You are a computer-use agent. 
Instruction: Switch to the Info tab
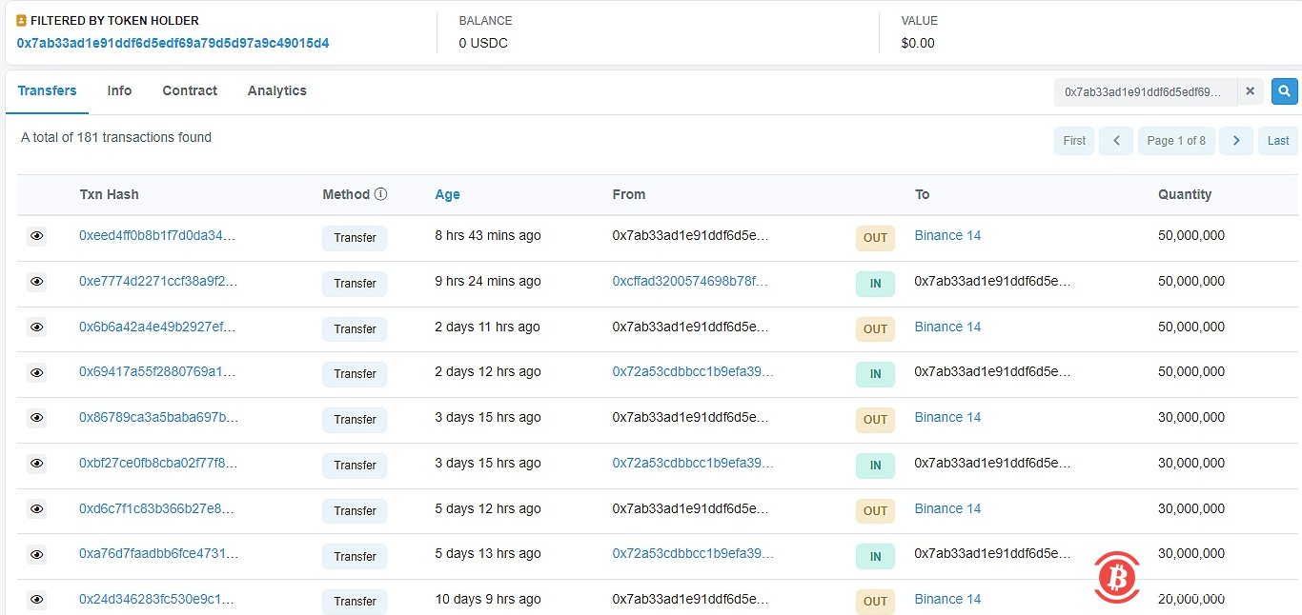(119, 90)
